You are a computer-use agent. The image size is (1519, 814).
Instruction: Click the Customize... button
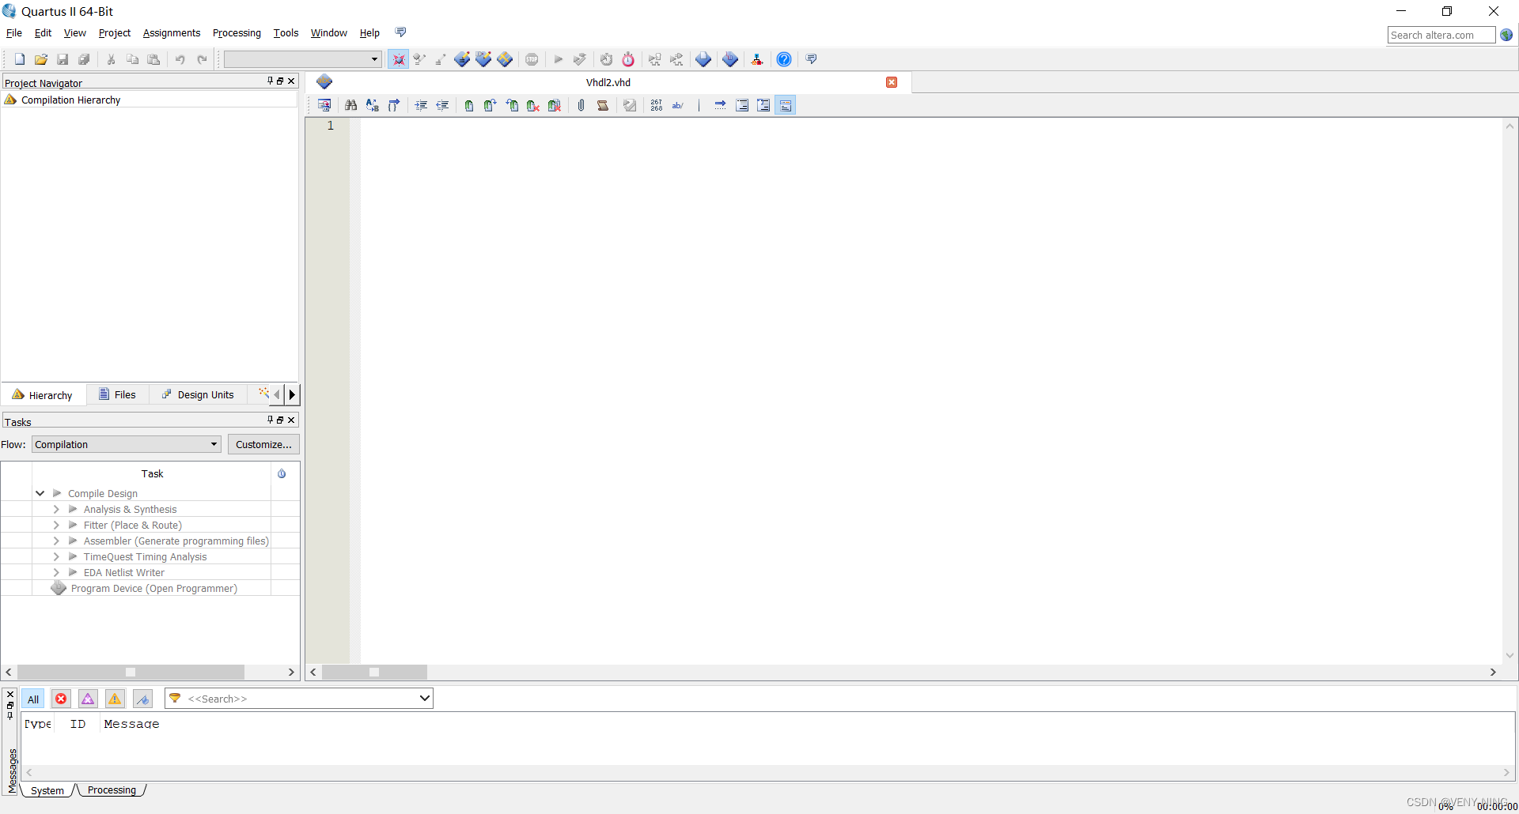click(x=263, y=444)
